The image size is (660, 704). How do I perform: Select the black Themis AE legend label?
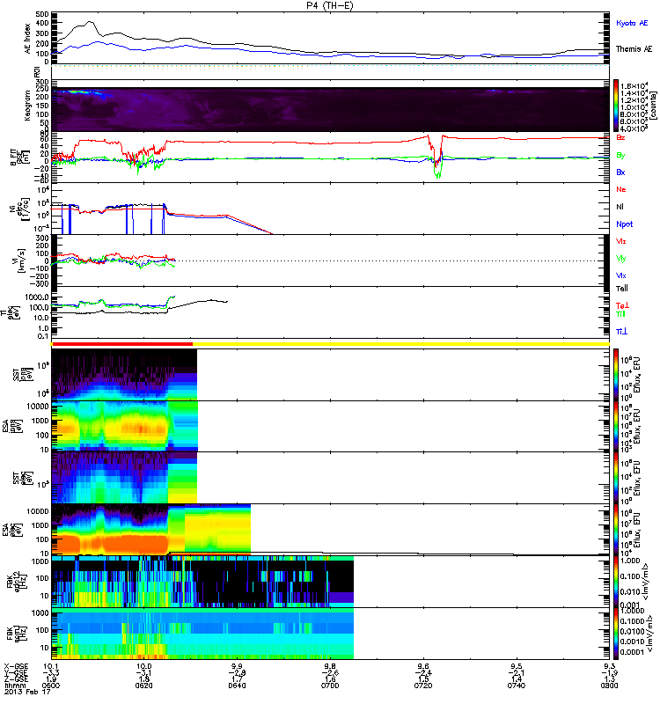(x=634, y=49)
